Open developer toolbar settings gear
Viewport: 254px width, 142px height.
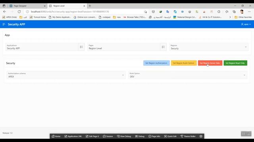pyautogui.click(x=201, y=136)
